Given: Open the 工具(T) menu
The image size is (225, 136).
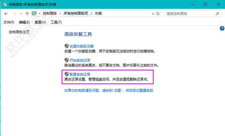Looking at the screenshot, I should click(x=56, y=22).
